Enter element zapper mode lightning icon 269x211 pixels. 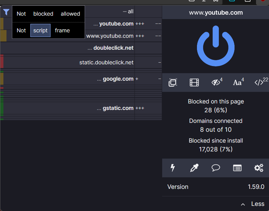173,168
